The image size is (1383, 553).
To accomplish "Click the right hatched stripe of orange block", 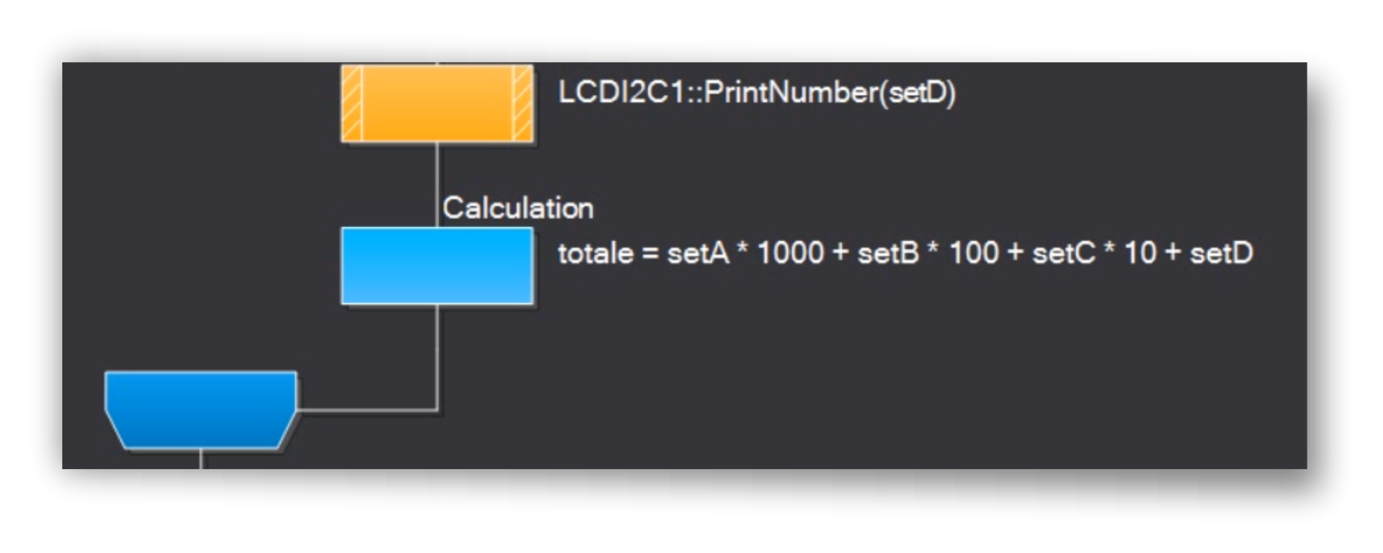I will tap(523, 103).
